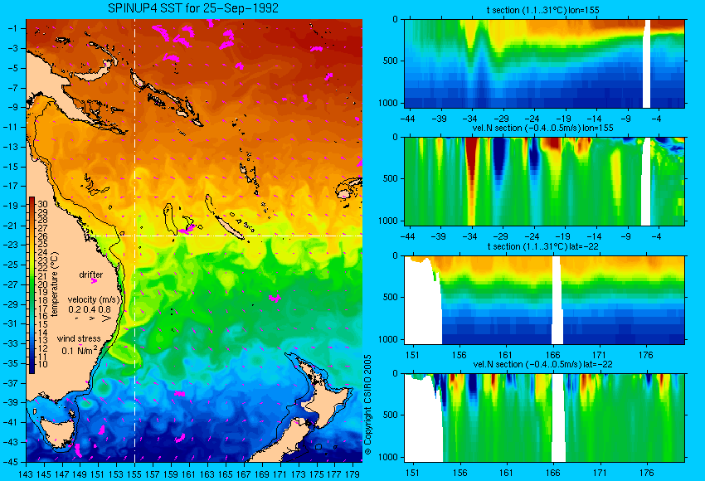705x481 pixels.
Task: Click the 179 longitude tick label on the map
Action: [352, 474]
